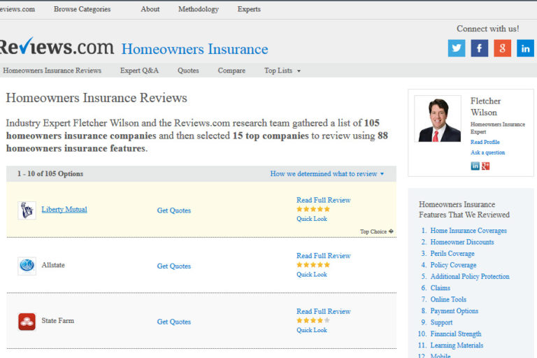This screenshot has width=537, height=358.
Task: Select the Expert Q&A tab
Action: coord(139,71)
